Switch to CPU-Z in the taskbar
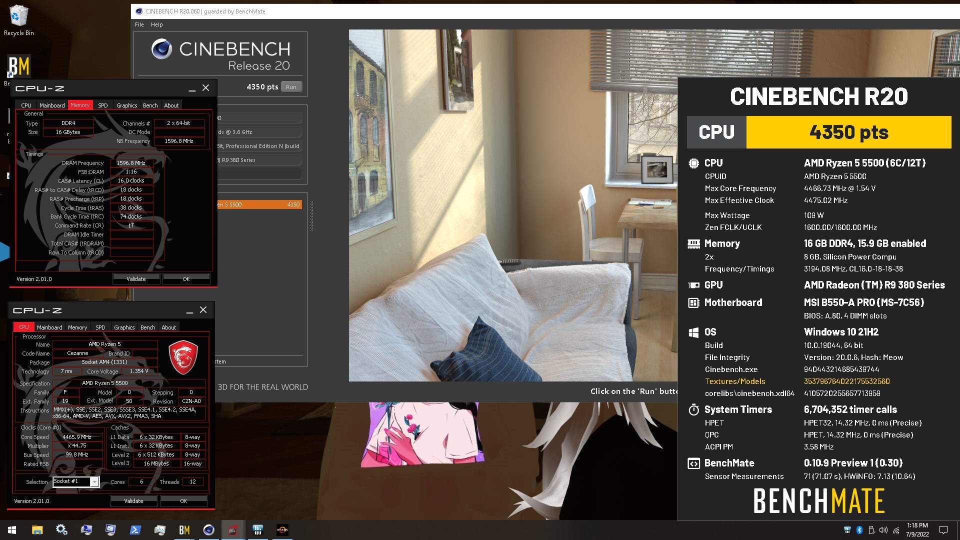 [x=233, y=530]
